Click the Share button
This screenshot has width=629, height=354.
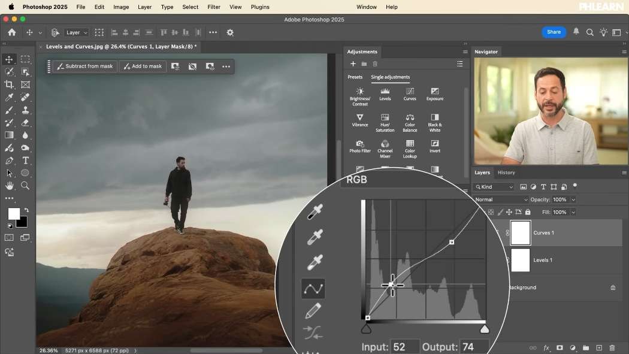click(x=554, y=32)
